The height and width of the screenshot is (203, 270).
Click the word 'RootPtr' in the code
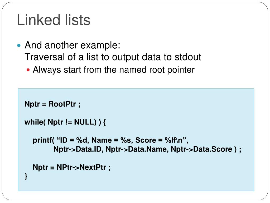(x=62, y=104)
